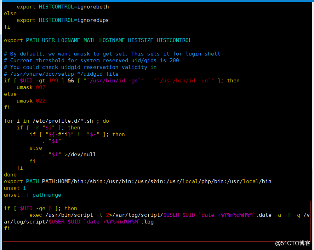Click the 'umask 022' line
Viewport: 314px width, 250px height.
pos(31,101)
